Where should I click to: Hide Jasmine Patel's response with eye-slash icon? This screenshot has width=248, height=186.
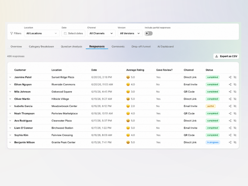click(x=235, y=77)
